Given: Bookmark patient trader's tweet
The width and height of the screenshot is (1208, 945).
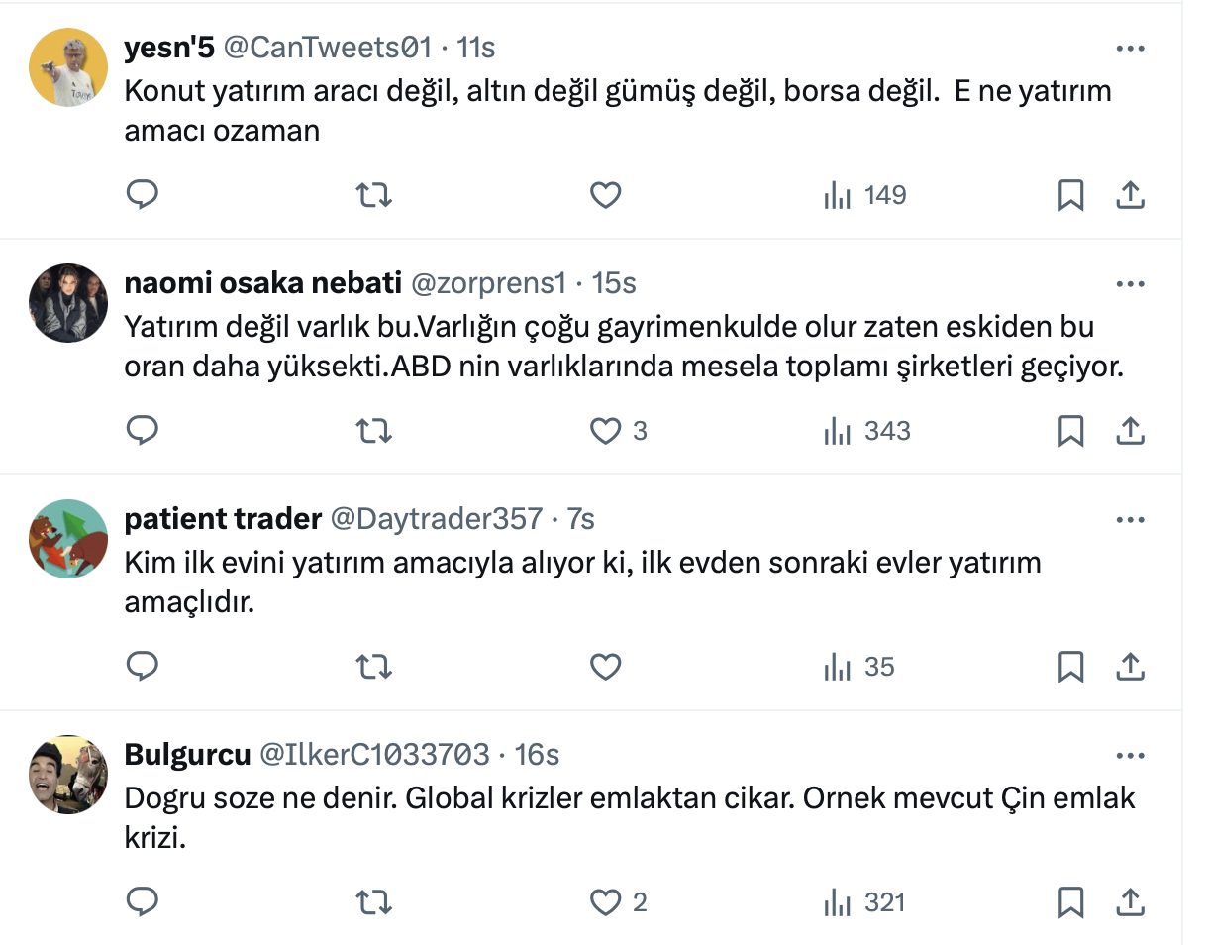Looking at the screenshot, I should [1070, 668].
